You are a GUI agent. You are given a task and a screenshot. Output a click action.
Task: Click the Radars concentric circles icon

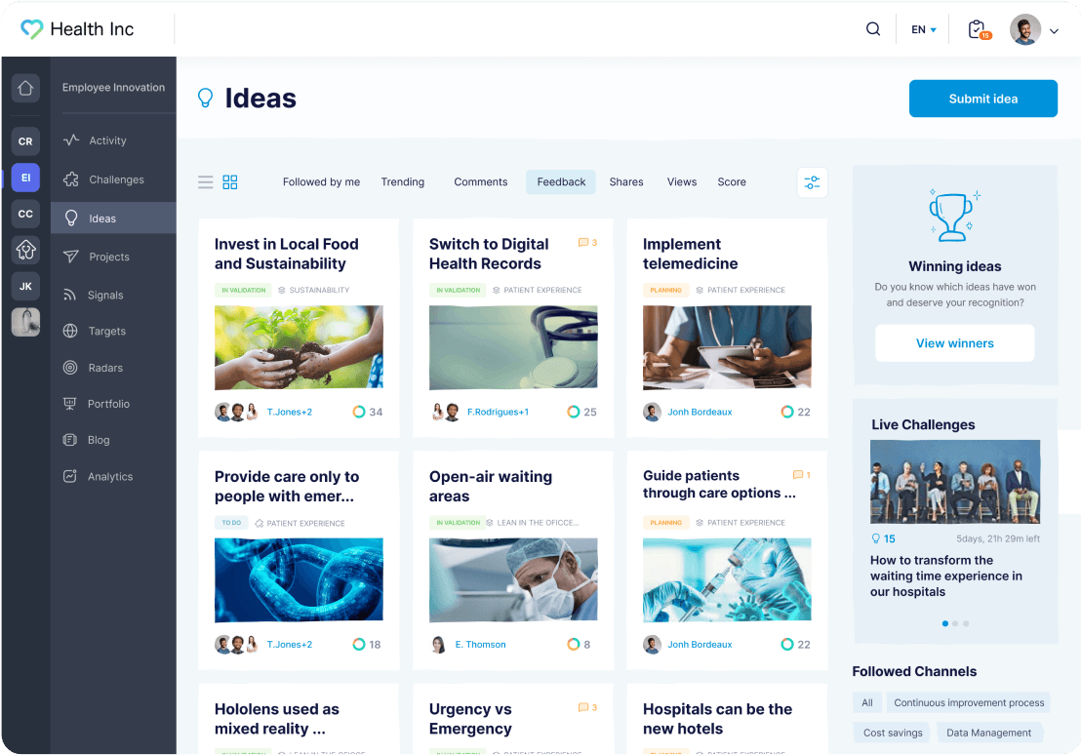[70, 368]
